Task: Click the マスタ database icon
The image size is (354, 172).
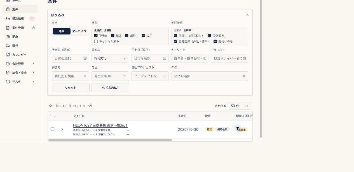Action: click(8, 82)
